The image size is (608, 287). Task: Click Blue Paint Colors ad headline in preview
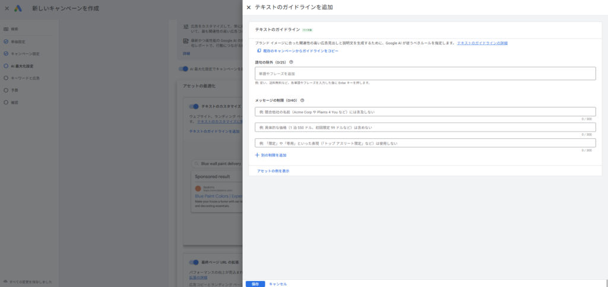pos(218,196)
